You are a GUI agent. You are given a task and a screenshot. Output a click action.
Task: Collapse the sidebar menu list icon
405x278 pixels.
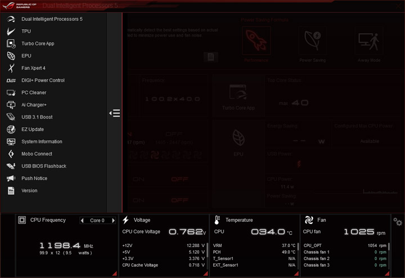114,113
